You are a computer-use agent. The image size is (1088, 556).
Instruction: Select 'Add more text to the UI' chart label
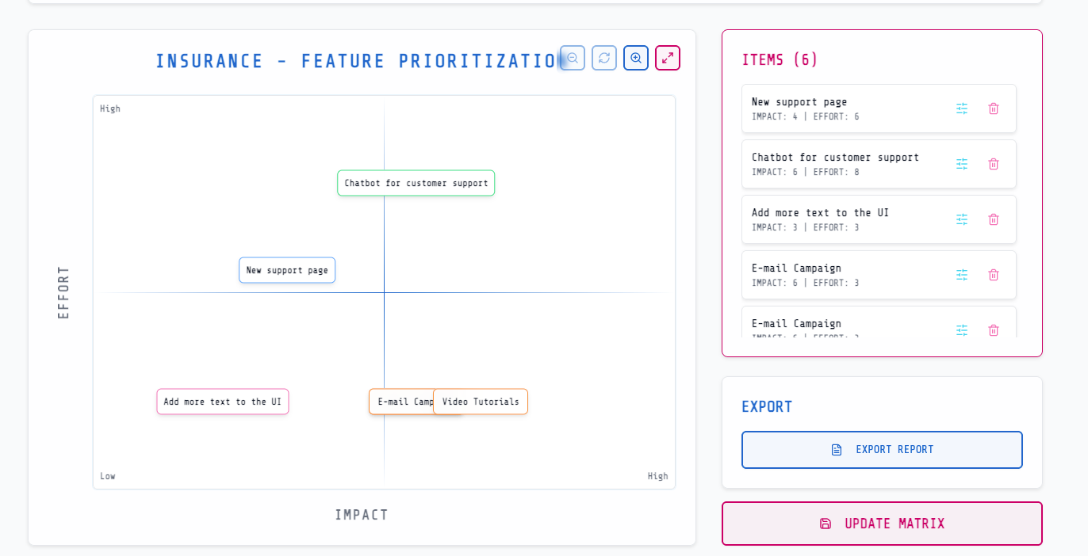(222, 402)
